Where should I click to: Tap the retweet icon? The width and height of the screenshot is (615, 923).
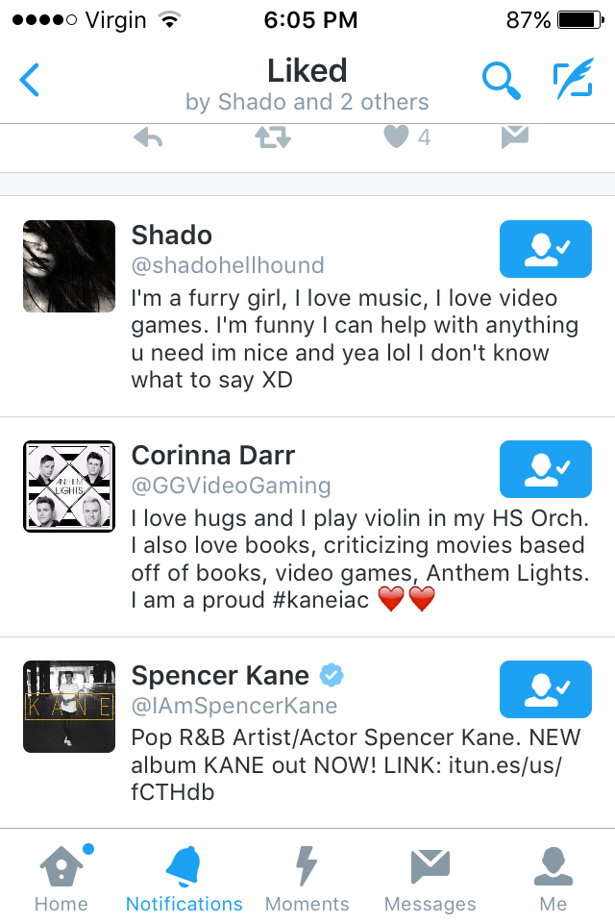tap(273, 137)
